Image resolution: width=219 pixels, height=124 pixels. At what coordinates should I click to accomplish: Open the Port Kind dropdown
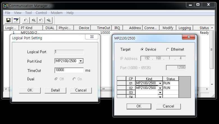[81, 61]
